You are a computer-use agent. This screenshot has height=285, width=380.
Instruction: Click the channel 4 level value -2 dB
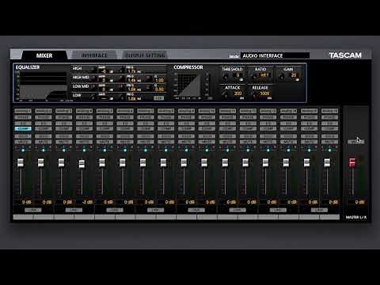point(87,202)
